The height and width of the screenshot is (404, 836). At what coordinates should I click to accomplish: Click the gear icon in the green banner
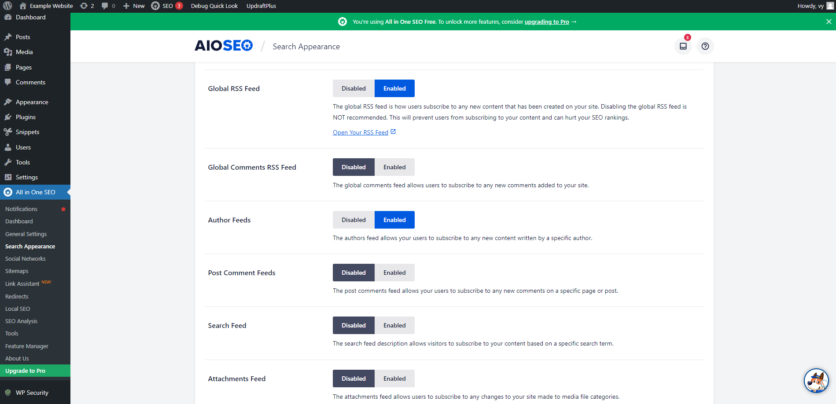coord(343,22)
